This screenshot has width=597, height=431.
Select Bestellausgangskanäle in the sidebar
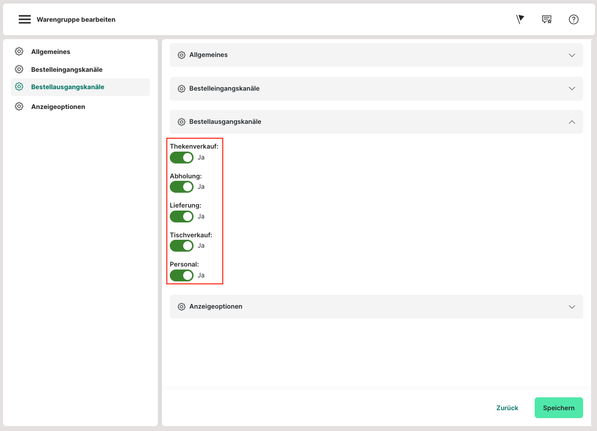tap(67, 87)
